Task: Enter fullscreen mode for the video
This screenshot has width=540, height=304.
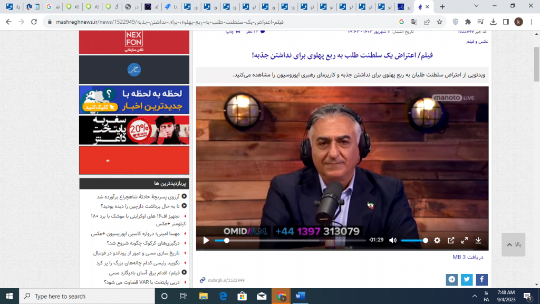Action: 465,241
